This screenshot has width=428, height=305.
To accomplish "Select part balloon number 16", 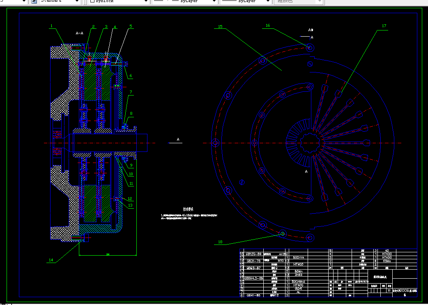I will tap(268, 26).
